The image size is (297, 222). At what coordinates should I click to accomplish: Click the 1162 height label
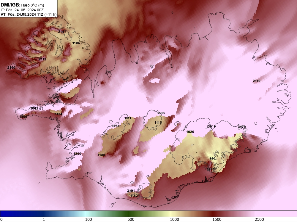click(134, 196)
